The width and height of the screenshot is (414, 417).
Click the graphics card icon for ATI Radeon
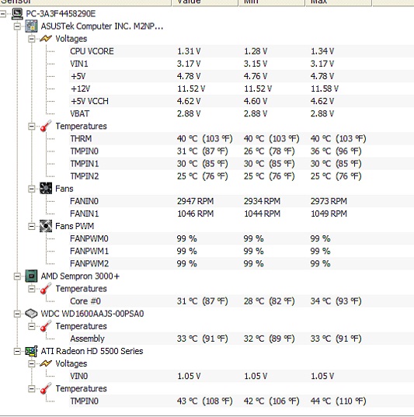pyautogui.click(x=31, y=351)
